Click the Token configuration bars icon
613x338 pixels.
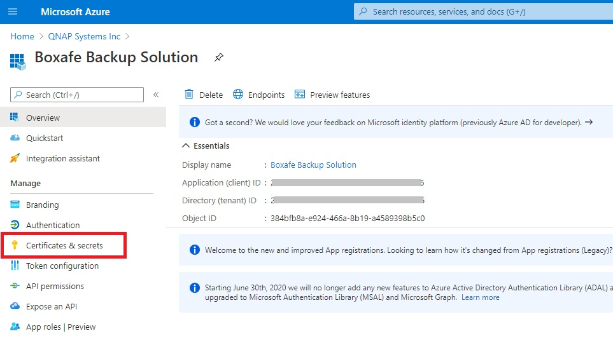click(x=15, y=266)
